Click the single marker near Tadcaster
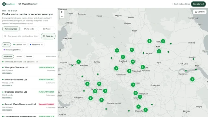Screen dimensions: 208x117 pyautogui.click(x=143, y=53)
